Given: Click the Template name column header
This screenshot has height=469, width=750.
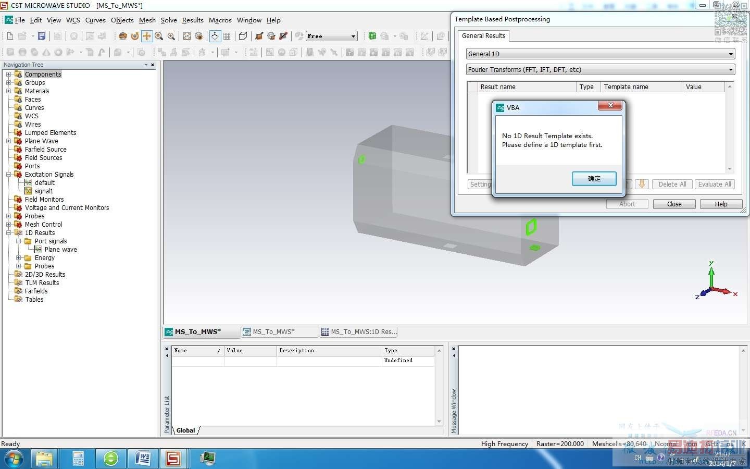Looking at the screenshot, I should [x=642, y=87].
